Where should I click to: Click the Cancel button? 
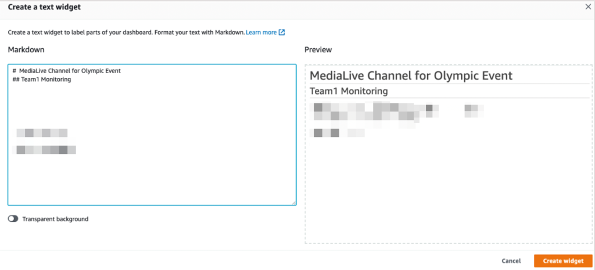[511, 261]
